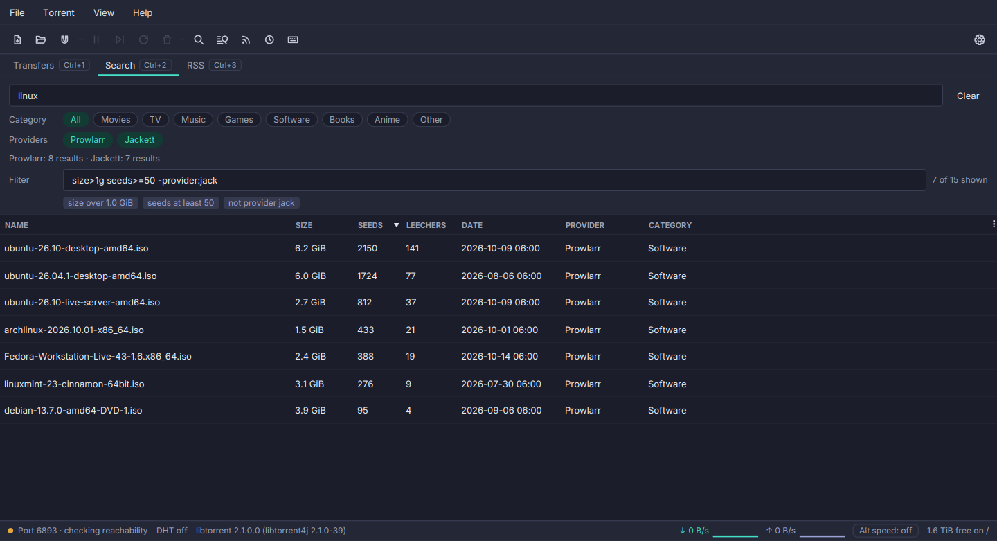
Task: Open the View menu
Action: coord(104,12)
